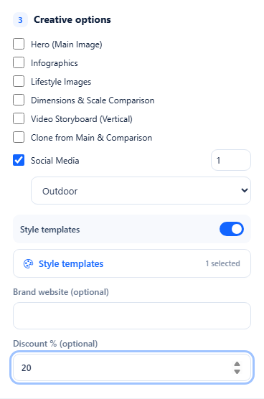Click the Infographics label text
Viewport: 264px width, 399px height.
tap(55, 63)
